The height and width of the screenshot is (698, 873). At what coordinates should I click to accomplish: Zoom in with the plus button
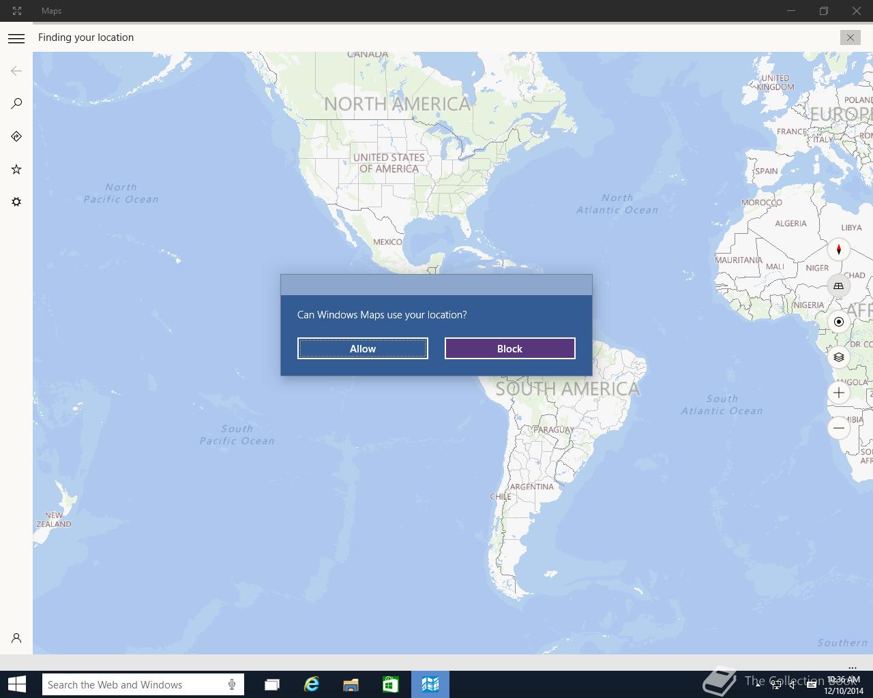click(839, 393)
